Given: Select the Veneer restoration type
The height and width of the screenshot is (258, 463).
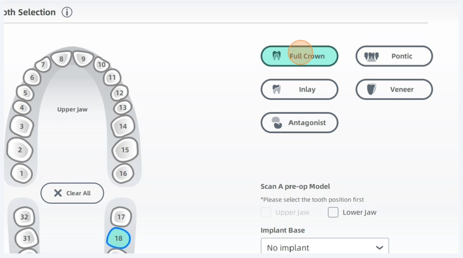Looking at the screenshot, I should (x=394, y=89).
